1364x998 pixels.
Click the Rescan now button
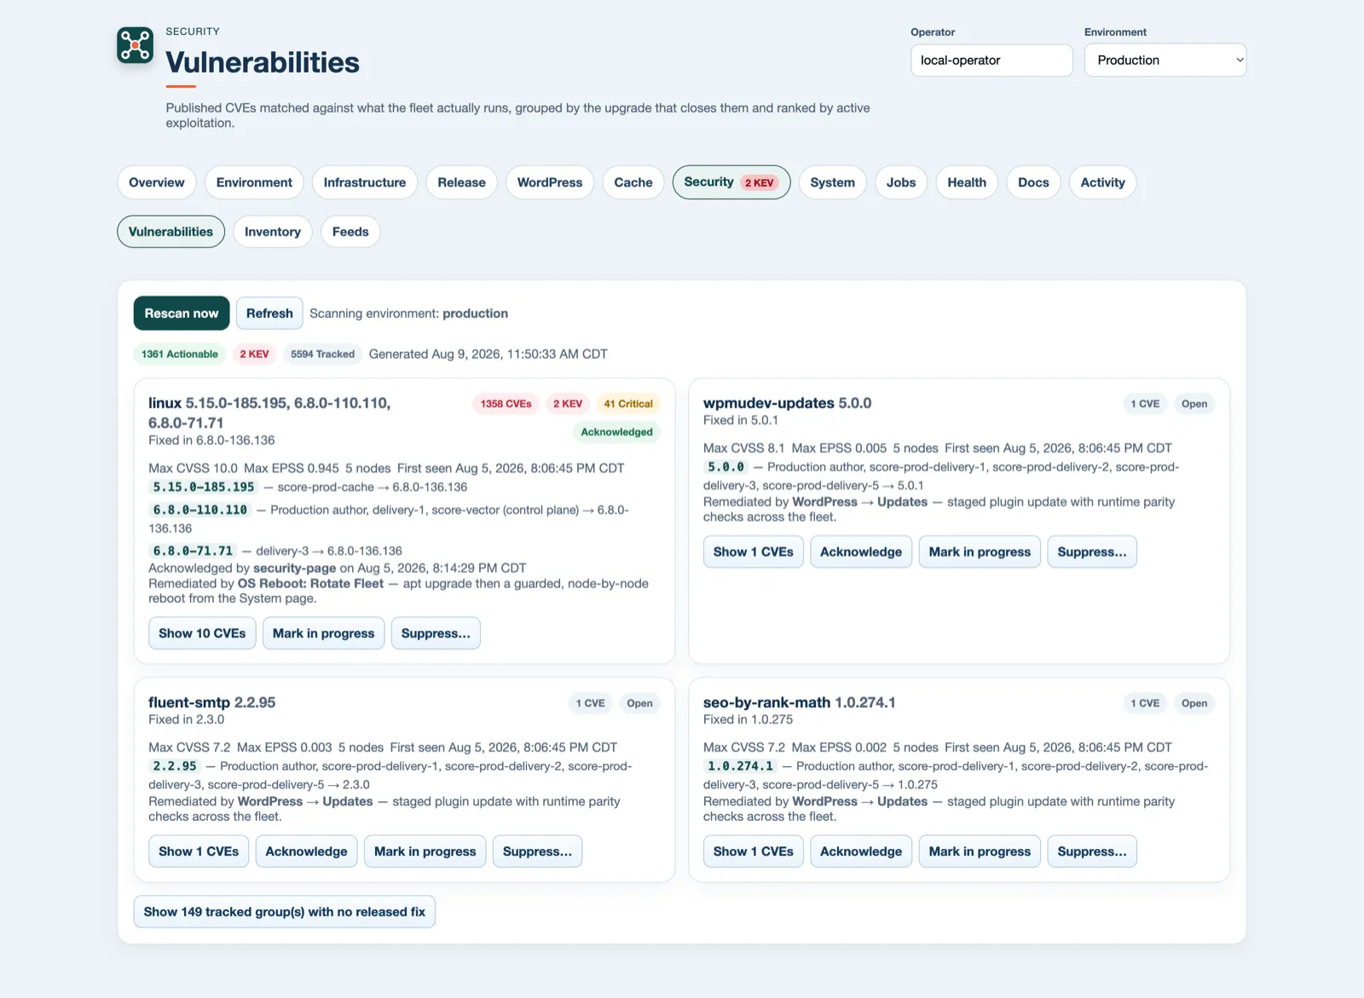tap(182, 314)
